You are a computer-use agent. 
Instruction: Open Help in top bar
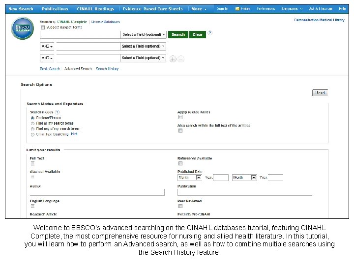coord(342,8)
